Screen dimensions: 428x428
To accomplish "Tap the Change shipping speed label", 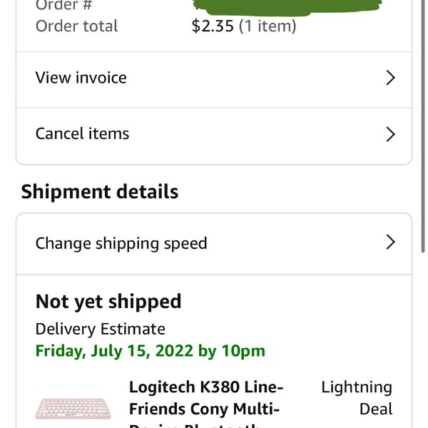I will (121, 243).
